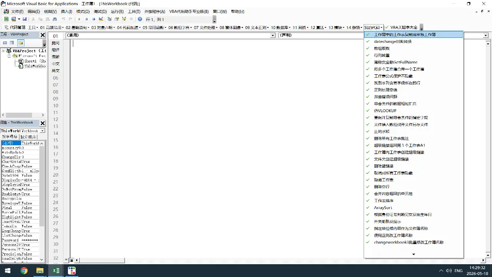Select the 简称变全称GetFullName entry
This screenshot has width=492, height=277.
coord(414,62)
